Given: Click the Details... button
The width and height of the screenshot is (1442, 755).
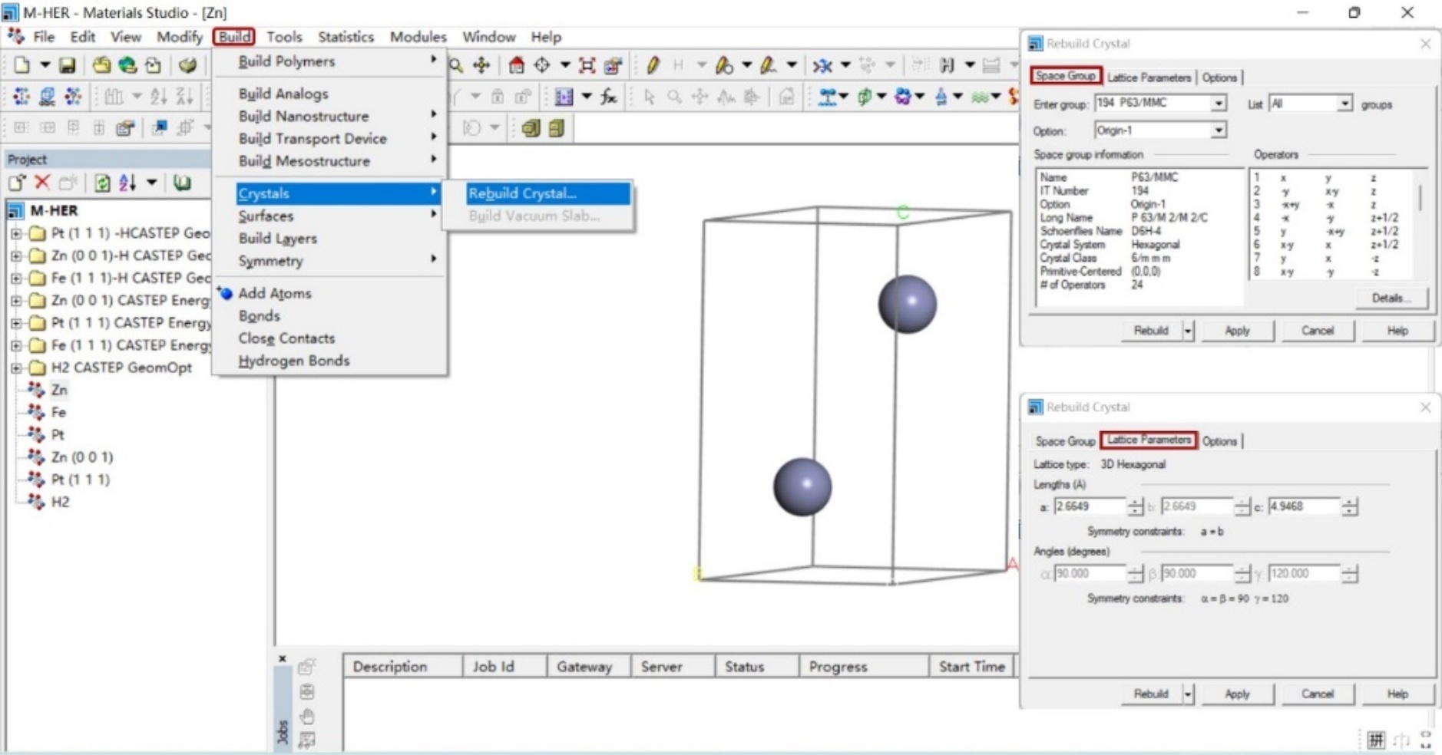Looking at the screenshot, I should pyautogui.click(x=1391, y=298).
